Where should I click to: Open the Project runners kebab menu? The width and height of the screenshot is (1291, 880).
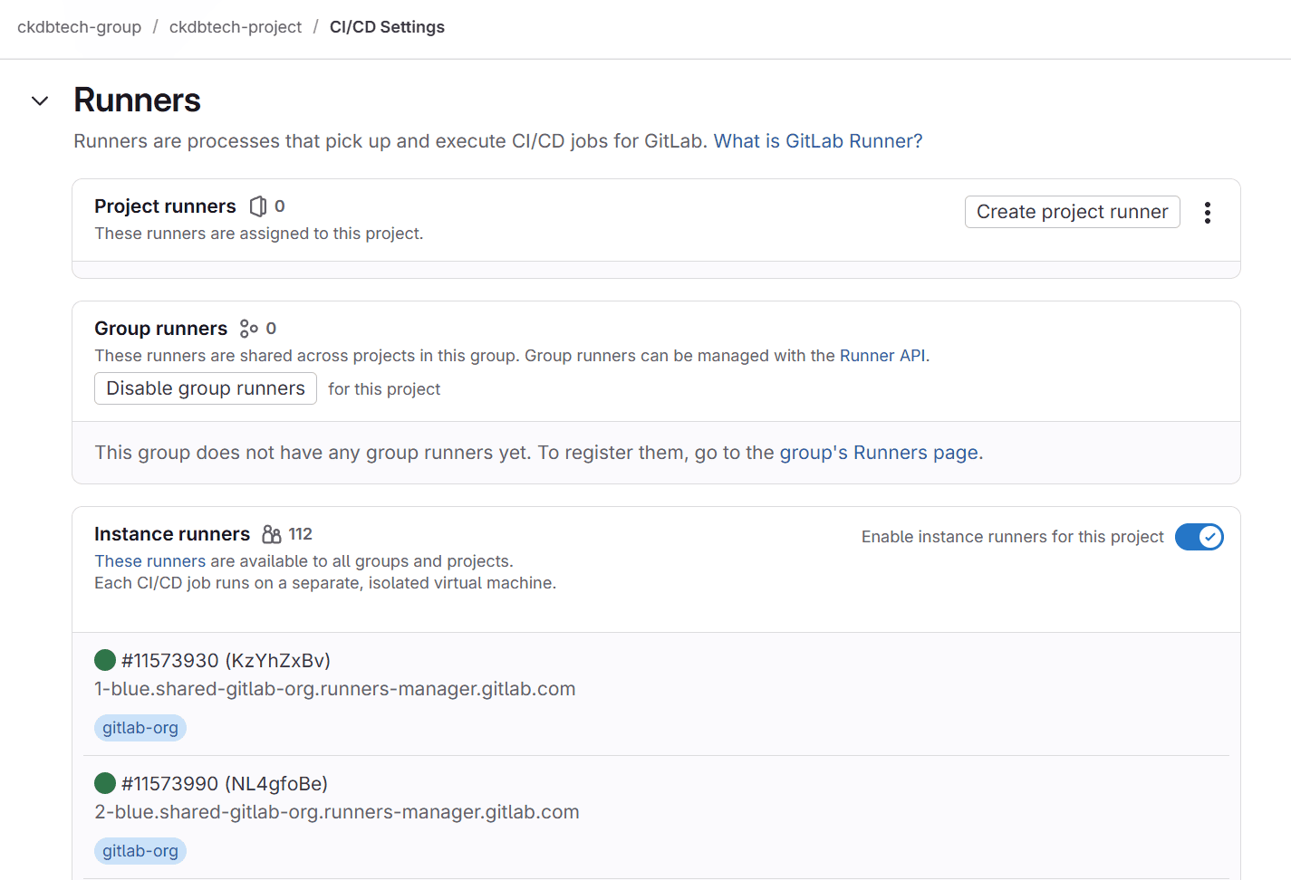[x=1208, y=212]
